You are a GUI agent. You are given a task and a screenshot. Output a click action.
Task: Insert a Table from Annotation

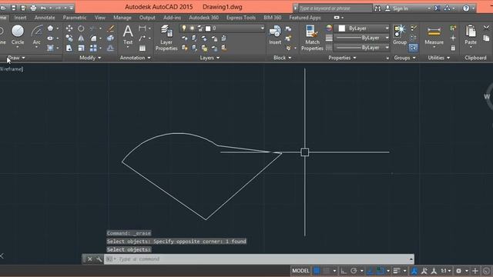coord(143,48)
